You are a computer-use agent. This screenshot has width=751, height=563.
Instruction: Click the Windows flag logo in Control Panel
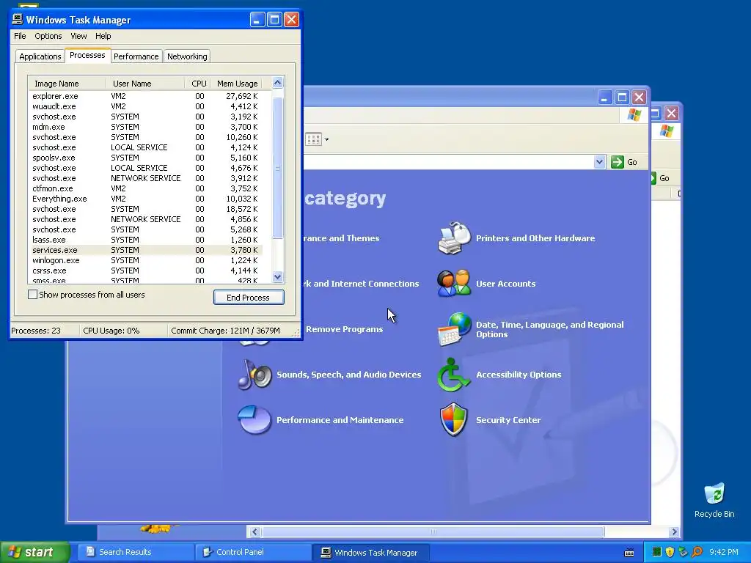point(634,115)
